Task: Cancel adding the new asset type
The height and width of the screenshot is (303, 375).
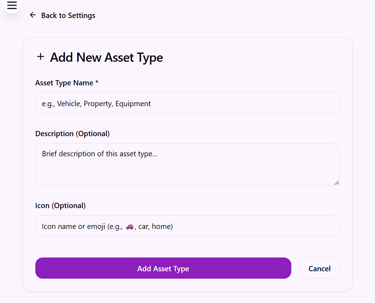Action: click(x=320, y=268)
